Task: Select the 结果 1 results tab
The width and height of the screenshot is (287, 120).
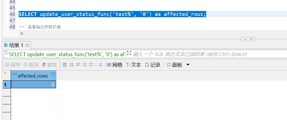Action: pos(14,45)
